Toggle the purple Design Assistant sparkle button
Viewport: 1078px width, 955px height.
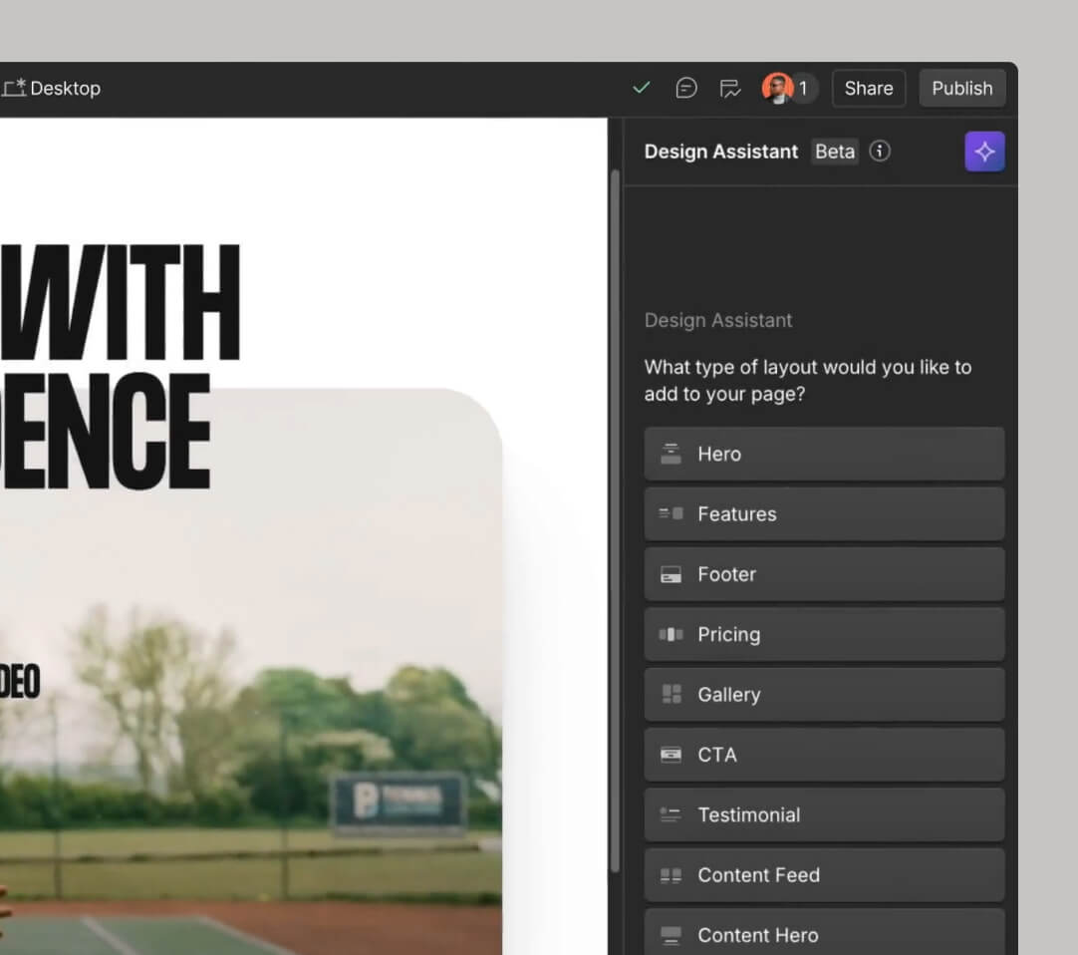(984, 152)
